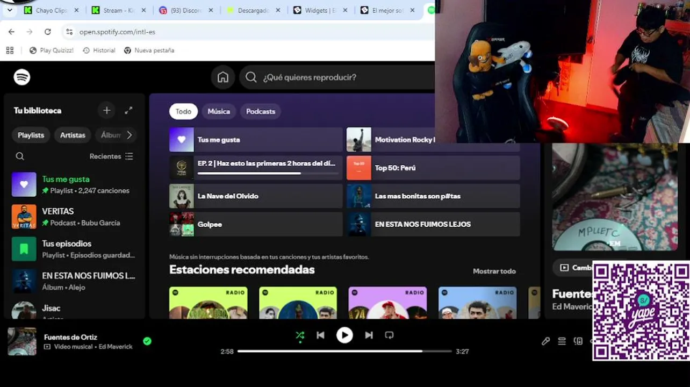Open La Nave del Olvido card
Image resolution: width=690 pixels, height=387 pixels.
click(x=256, y=196)
